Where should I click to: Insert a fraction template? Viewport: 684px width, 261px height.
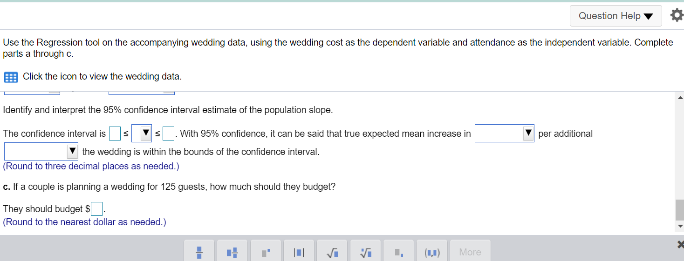point(199,252)
